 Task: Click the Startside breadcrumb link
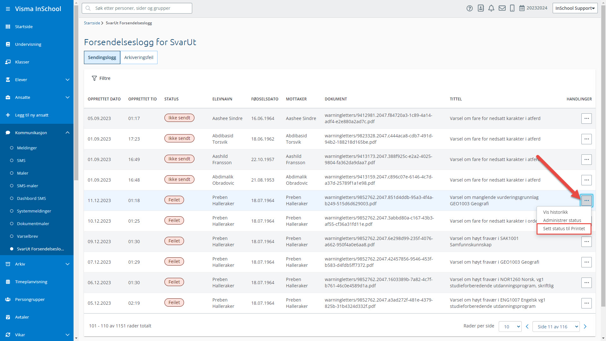[x=92, y=23]
